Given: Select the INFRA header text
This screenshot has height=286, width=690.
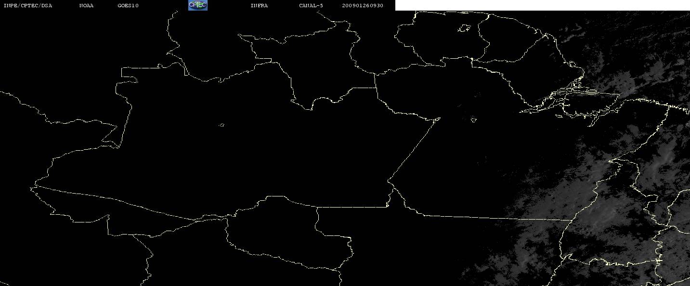Looking at the screenshot, I should pyautogui.click(x=259, y=6).
